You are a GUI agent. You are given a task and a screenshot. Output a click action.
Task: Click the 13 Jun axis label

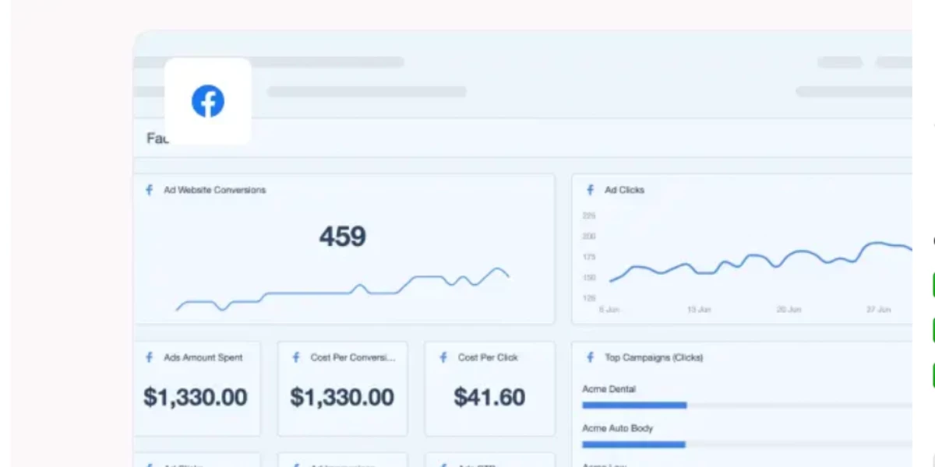click(x=699, y=310)
